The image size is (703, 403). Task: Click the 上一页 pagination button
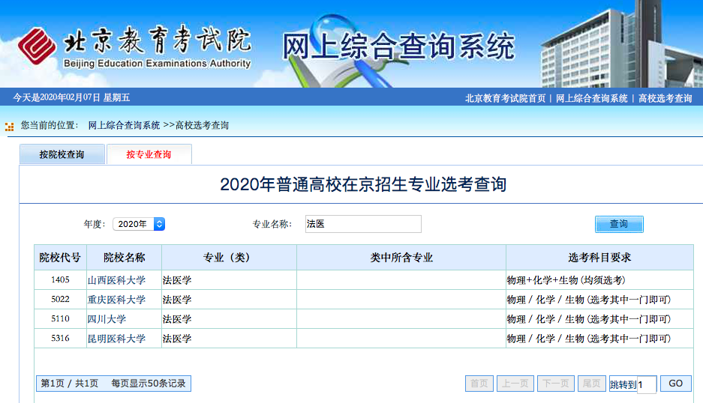pos(515,384)
